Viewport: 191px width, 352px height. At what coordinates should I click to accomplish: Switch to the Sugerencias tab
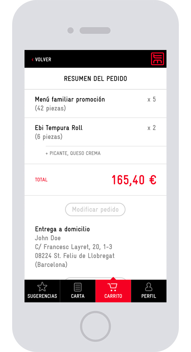pos(42,291)
